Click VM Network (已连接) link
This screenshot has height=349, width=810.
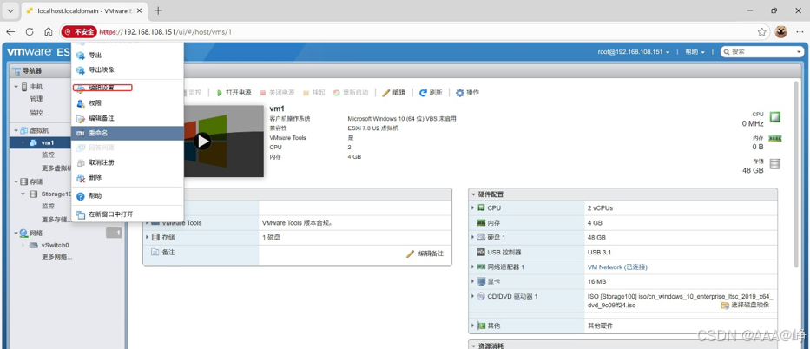[617, 267]
